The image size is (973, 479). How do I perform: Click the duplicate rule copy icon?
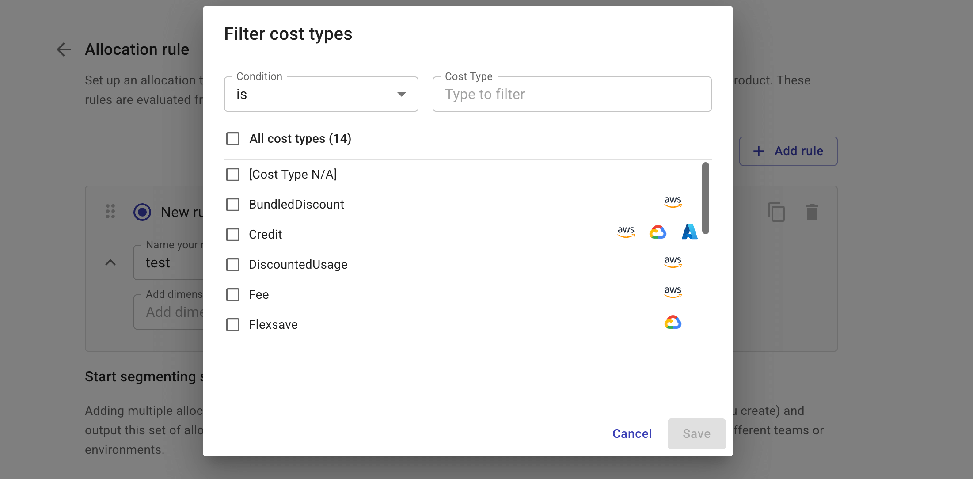pos(776,212)
